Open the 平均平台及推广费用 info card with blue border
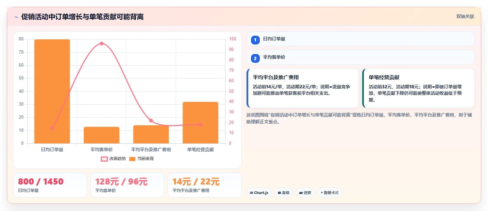The image size is (488, 211). pyautogui.click(x=303, y=88)
